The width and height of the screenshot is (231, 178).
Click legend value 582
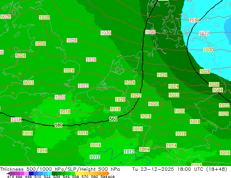(94, 177)
